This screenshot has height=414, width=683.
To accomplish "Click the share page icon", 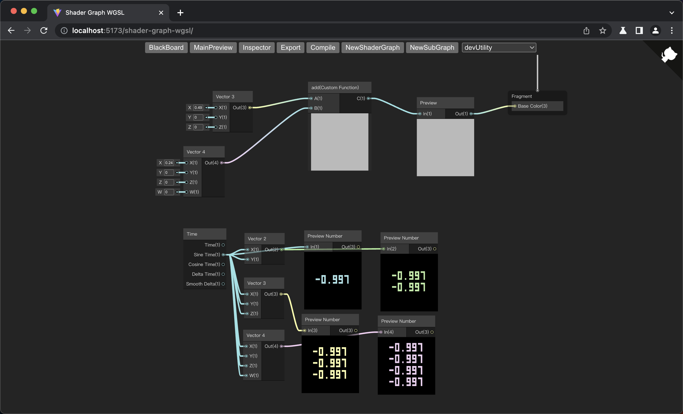I will (586, 30).
